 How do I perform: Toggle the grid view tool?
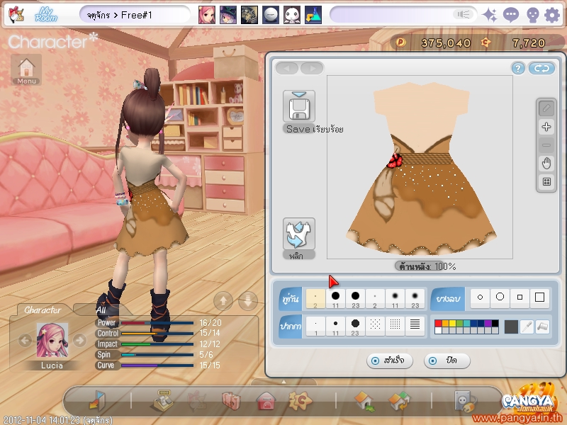pyautogui.click(x=546, y=182)
